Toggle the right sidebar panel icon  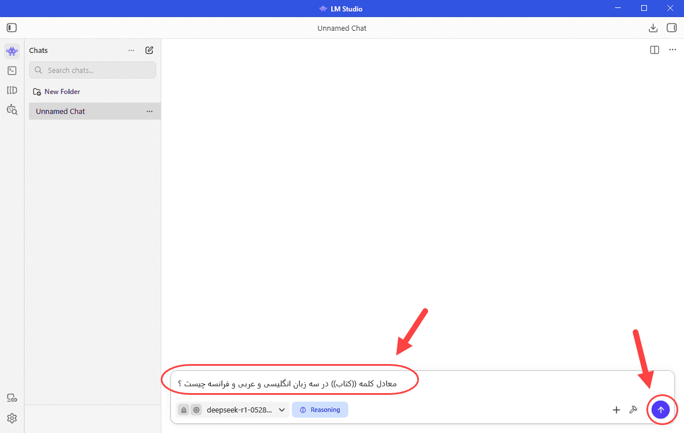coord(671,28)
